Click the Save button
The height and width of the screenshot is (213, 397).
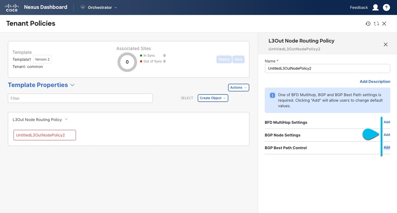point(239,59)
